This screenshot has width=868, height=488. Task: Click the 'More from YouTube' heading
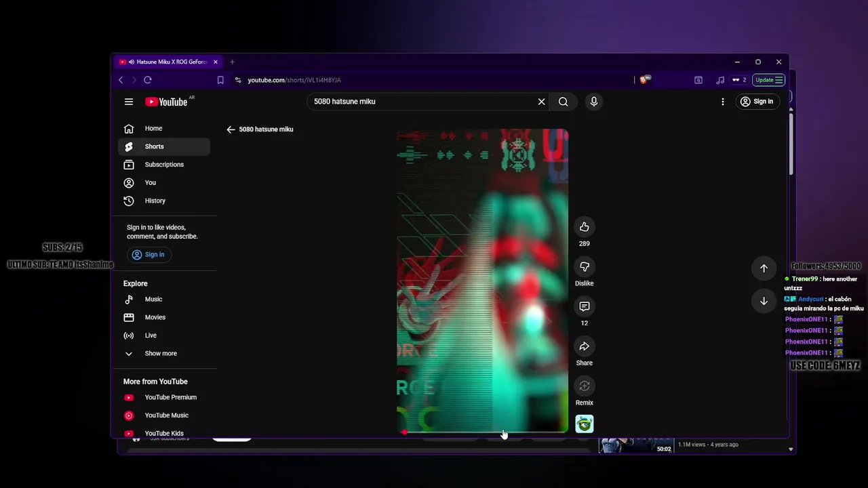pos(155,382)
